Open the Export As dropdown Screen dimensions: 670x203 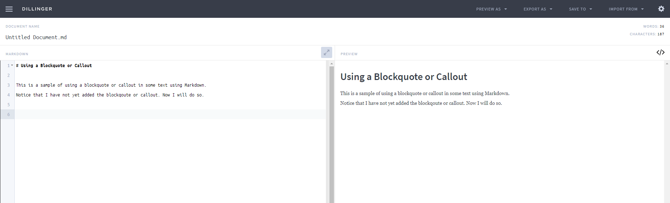coord(538,9)
